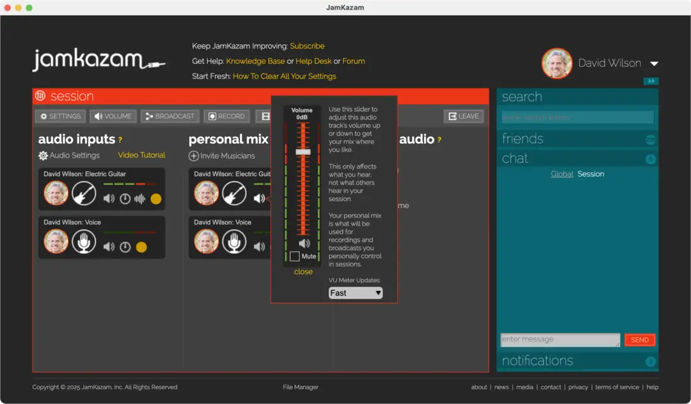
Task: Click help question mark beside audio heading
Action: (x=439, y=140)
